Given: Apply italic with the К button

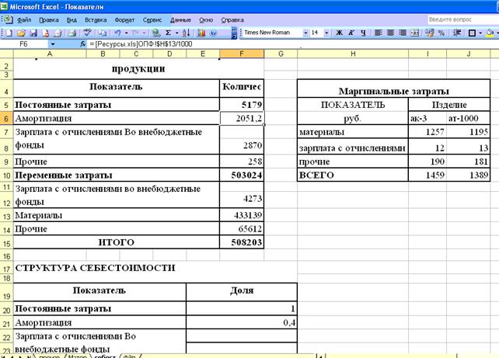Looking at the screenshot, I should click(351, 33).
